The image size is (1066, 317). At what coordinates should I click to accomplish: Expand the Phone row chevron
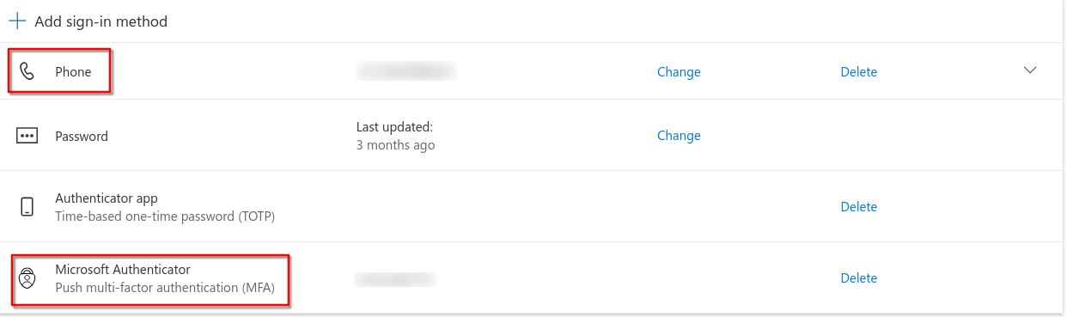tap(1031, 70)
